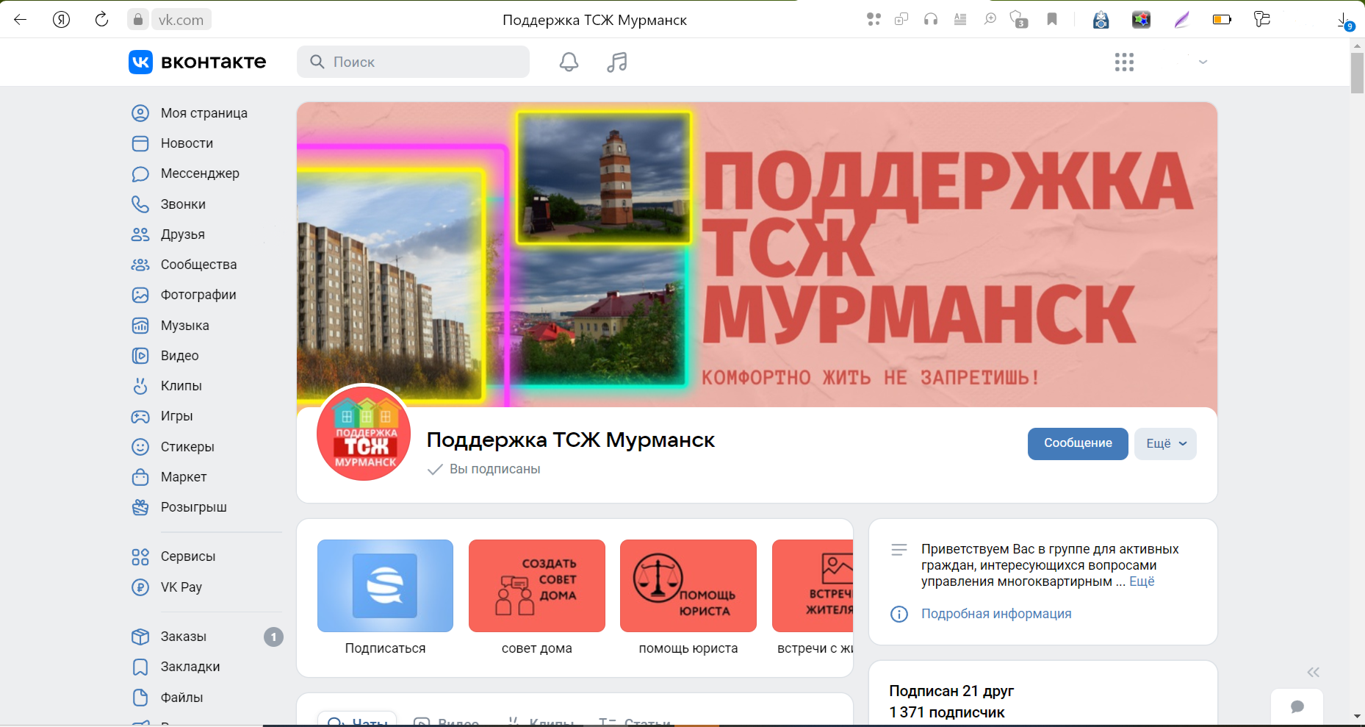This screenshot has width=1365, height=727.
Task: Expand the profile menu chevron top right
Action: click(1202, 62)
